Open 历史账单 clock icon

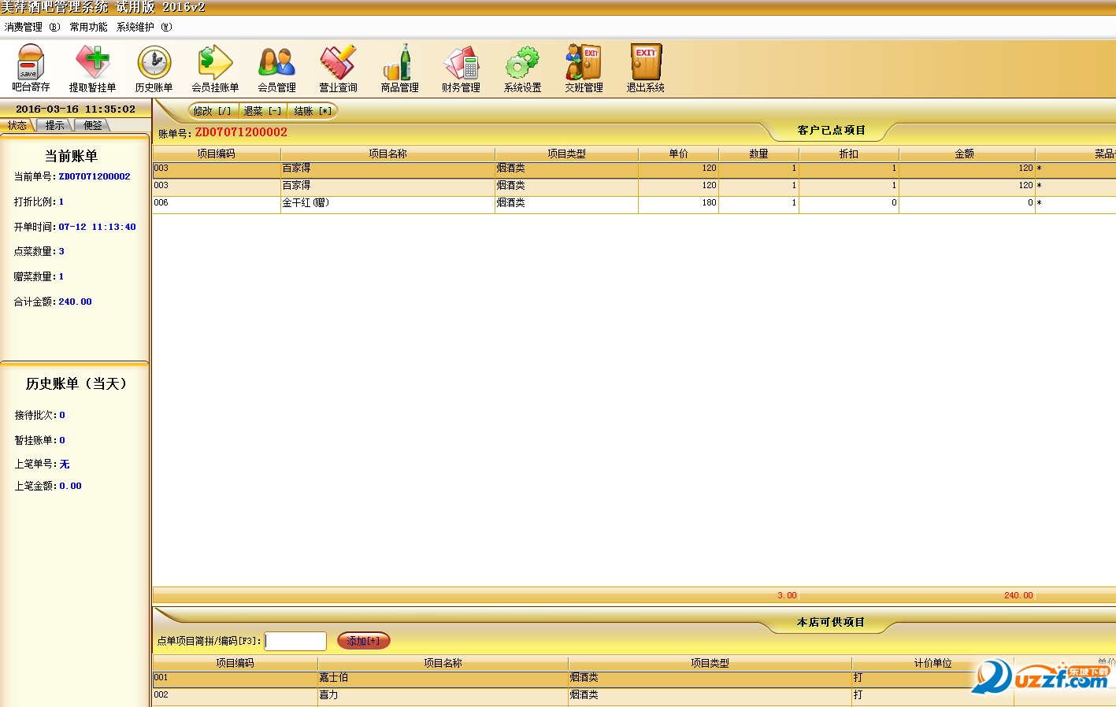click(154, 68)
